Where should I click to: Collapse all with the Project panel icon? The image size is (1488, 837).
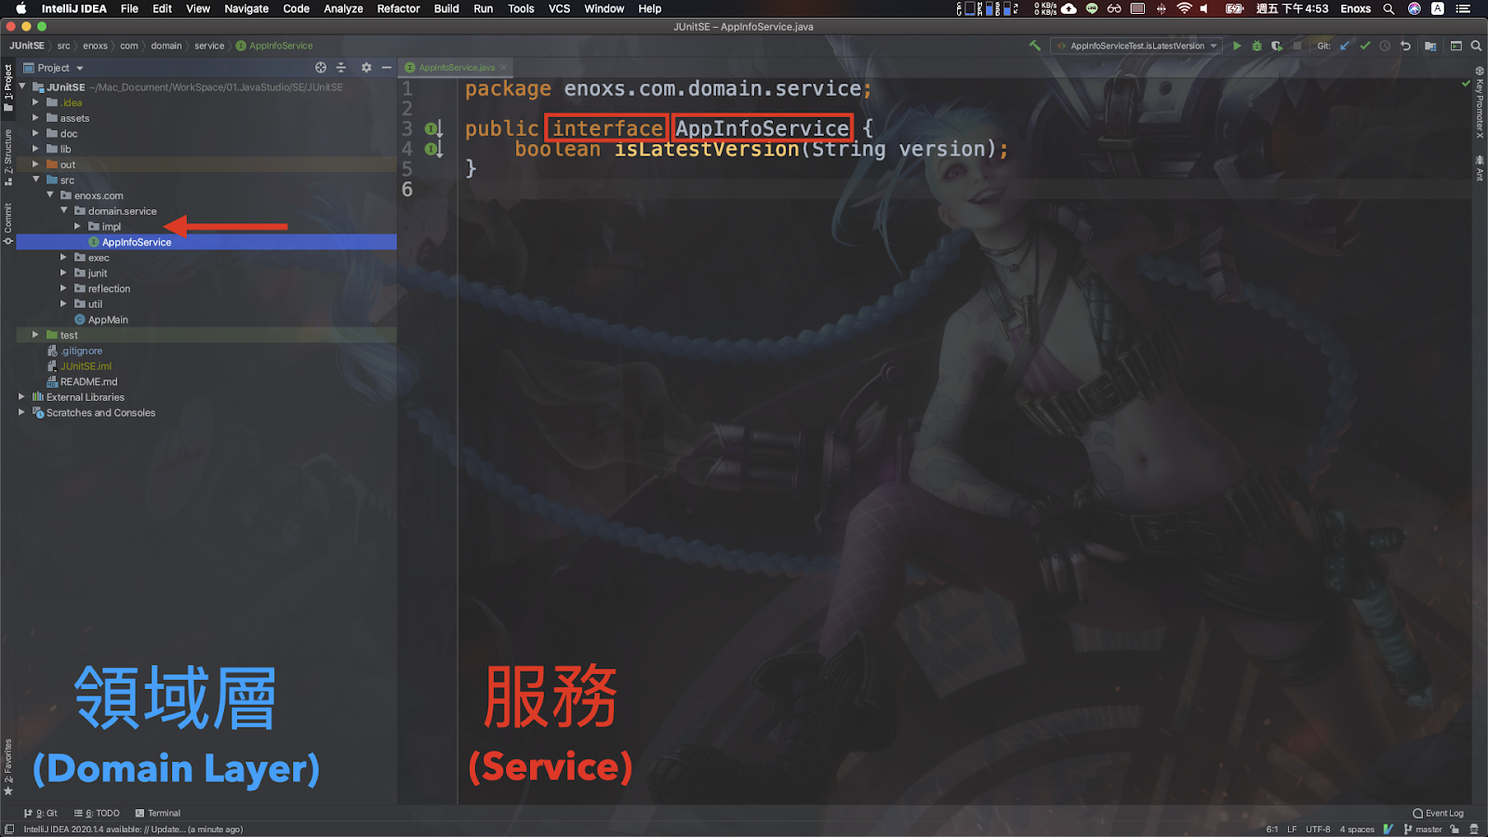click(x=341, y=68)
